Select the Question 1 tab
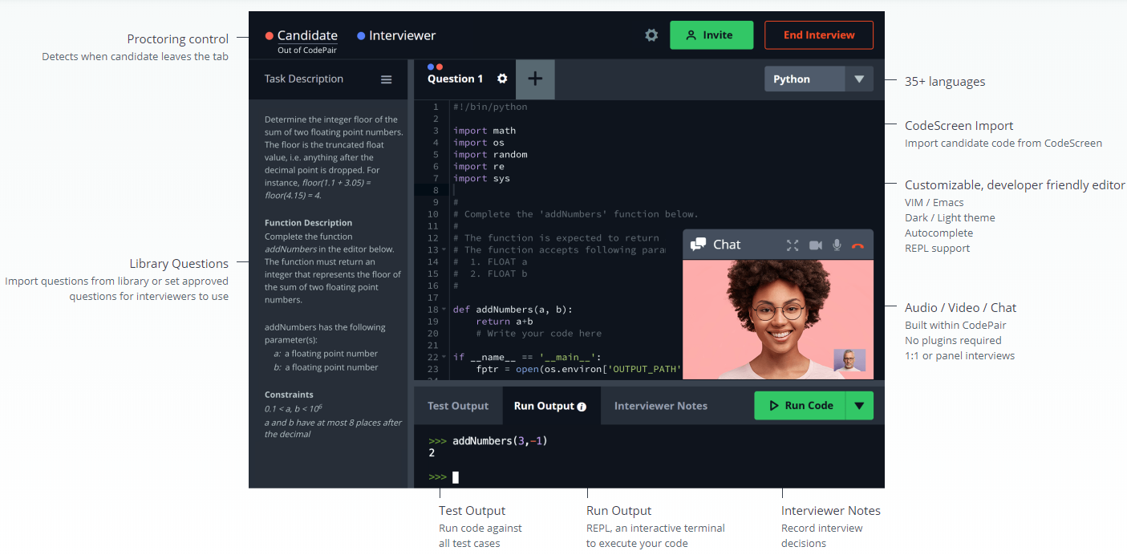1127x555 pixels. coord(455,79)
